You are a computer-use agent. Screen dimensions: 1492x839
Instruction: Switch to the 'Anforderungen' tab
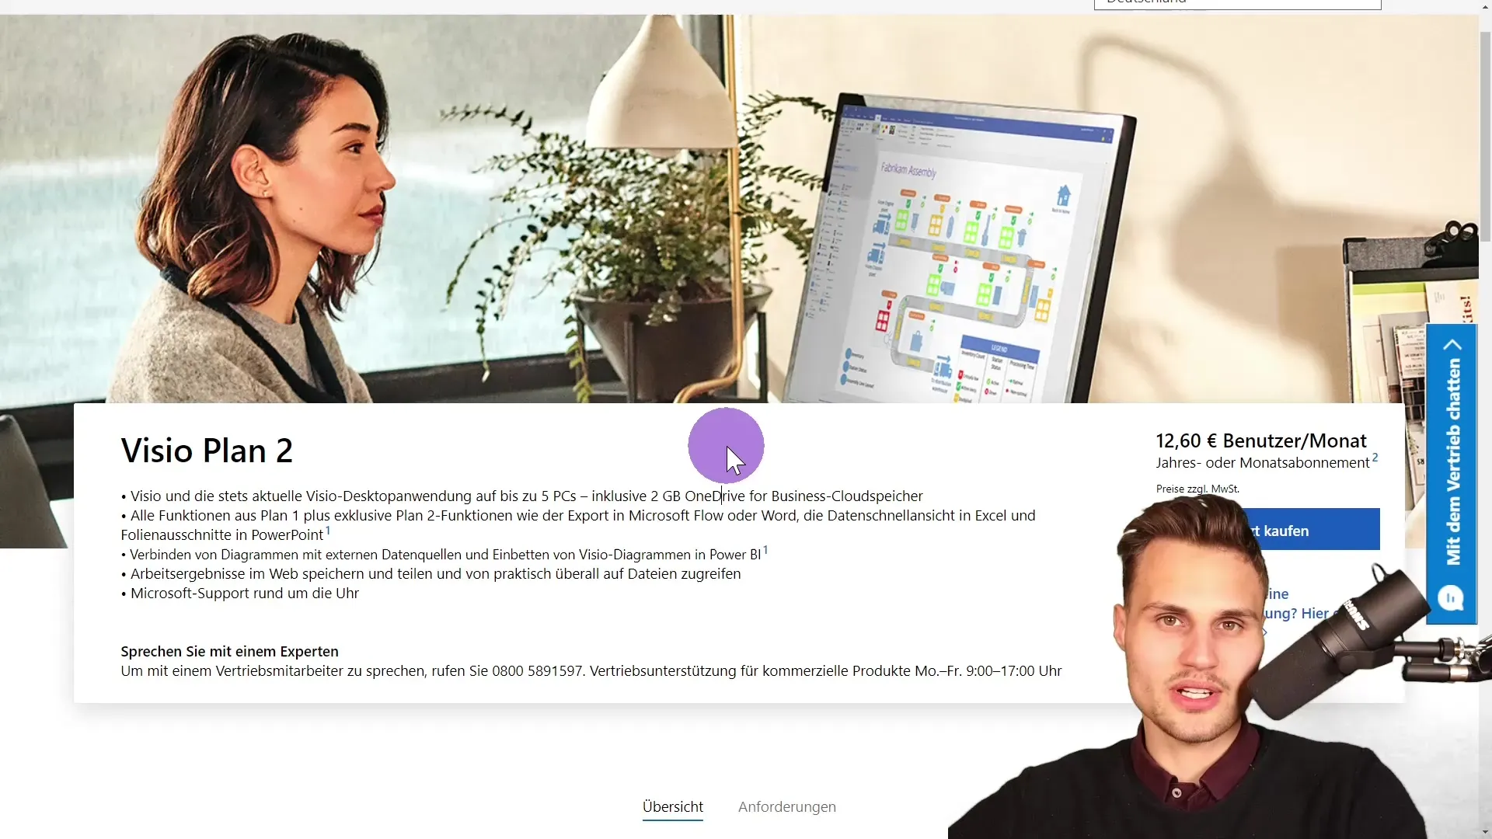787,806
